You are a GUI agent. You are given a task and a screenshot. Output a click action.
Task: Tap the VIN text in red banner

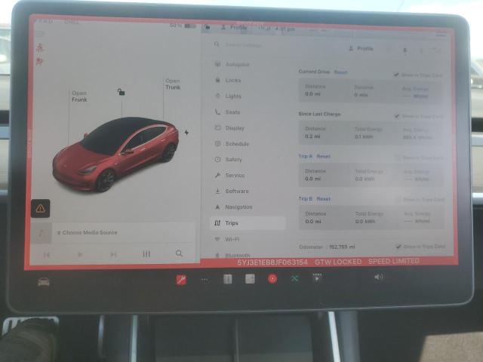tap(272, 262)
